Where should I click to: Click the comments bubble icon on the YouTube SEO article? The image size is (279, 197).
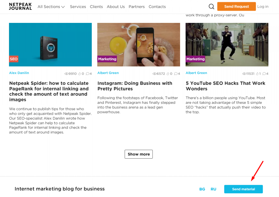click(x=264, y=74)
